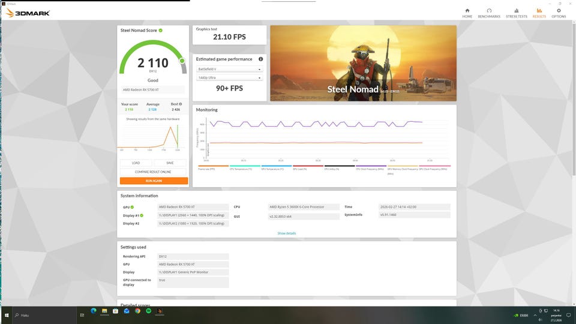Click the green Steel Nomad Score checkmark
Screen dimensions: 576x324
(x=161, y=31)
